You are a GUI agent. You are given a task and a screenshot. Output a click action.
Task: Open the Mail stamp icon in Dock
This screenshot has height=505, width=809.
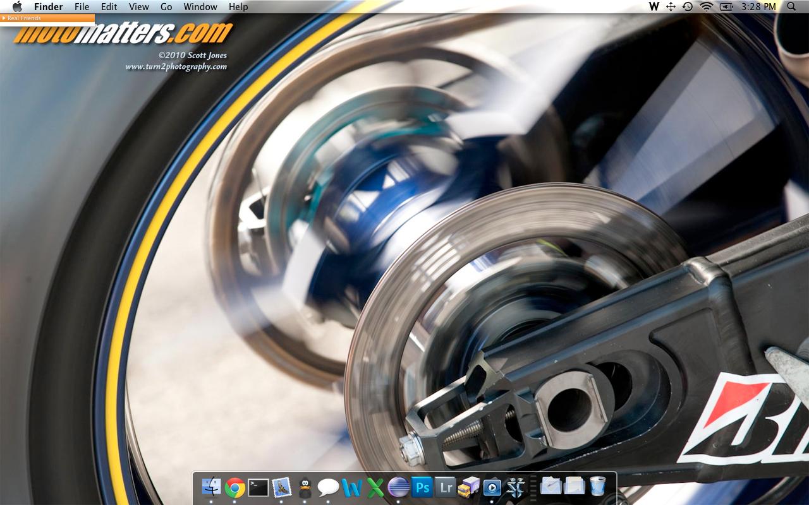click(x=281, y=487)
